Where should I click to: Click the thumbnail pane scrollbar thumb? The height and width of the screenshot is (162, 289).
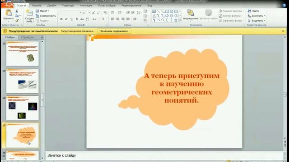[42, 100]
